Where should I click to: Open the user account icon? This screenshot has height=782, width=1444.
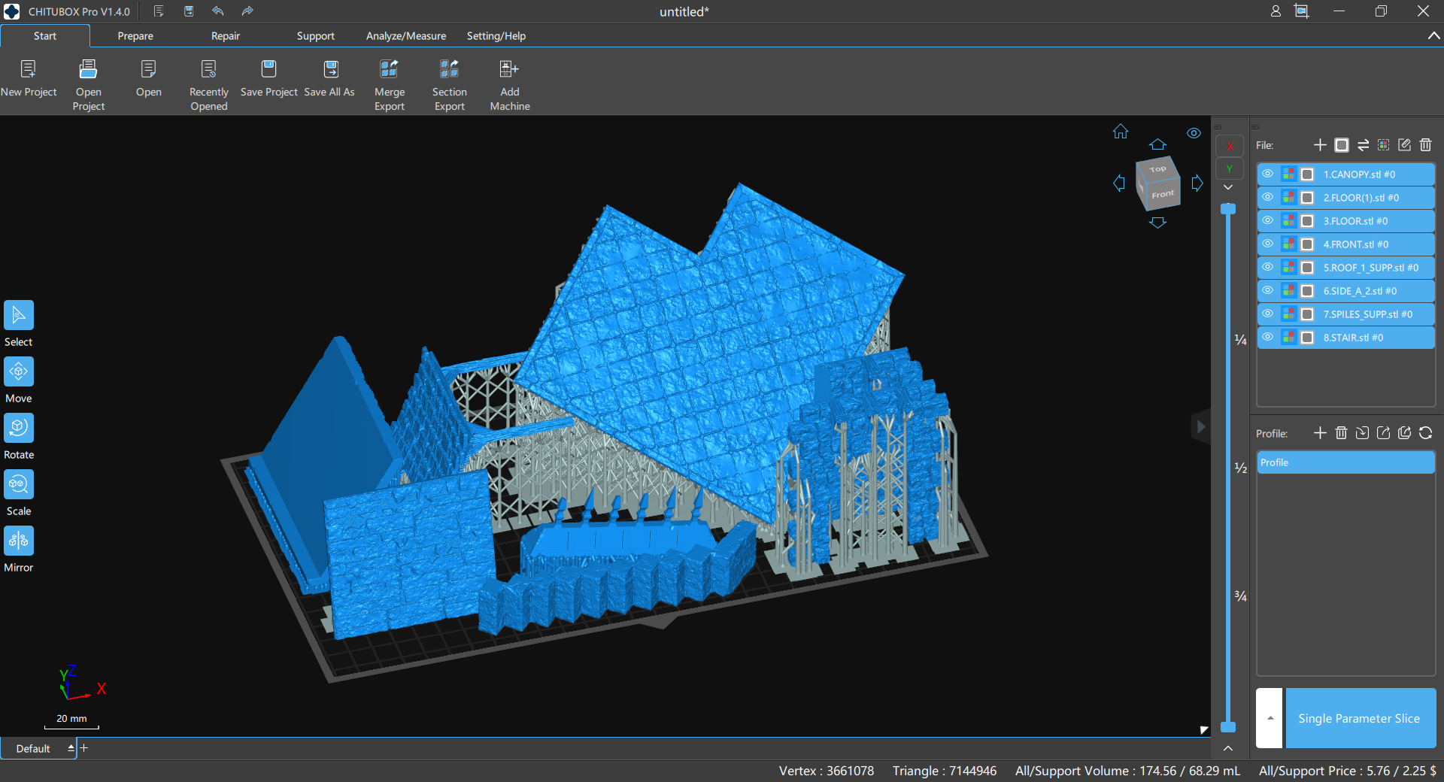(x=1276, y=11)
